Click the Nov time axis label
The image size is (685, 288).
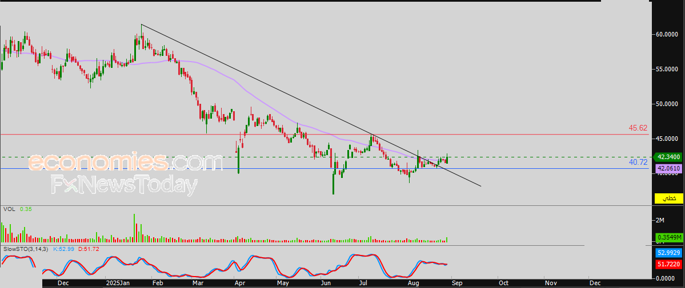coord(550,283)
